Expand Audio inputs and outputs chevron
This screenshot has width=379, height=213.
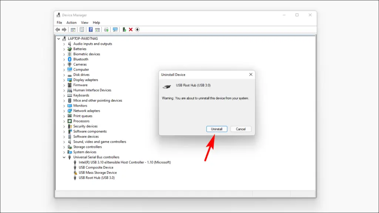click(64, 44)
